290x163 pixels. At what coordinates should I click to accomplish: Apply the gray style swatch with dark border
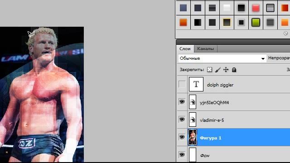click(270, 8)
